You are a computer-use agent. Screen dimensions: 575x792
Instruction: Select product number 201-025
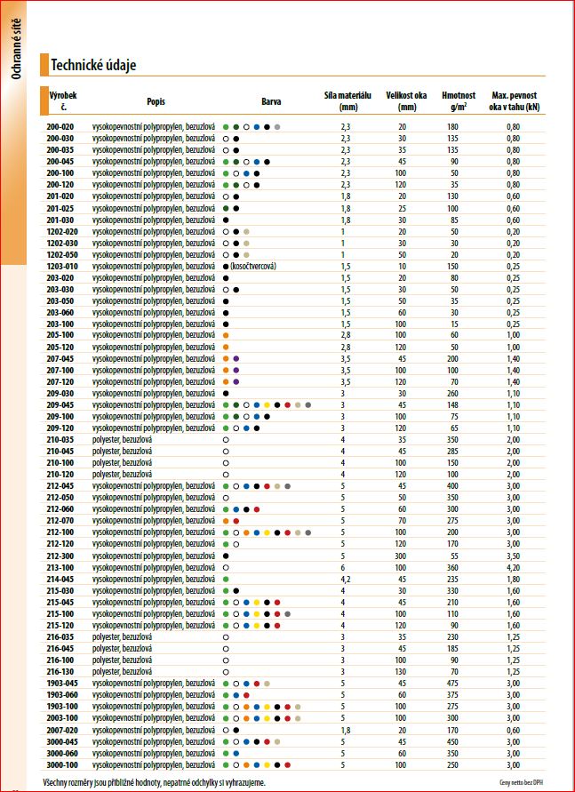pos(60,208)
